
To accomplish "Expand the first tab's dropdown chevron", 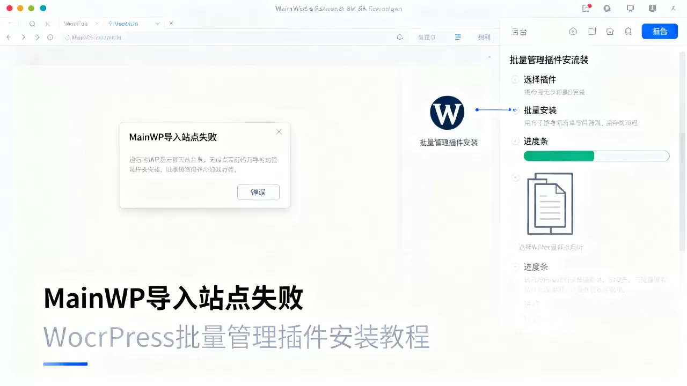I will click(x=97, y=24).
